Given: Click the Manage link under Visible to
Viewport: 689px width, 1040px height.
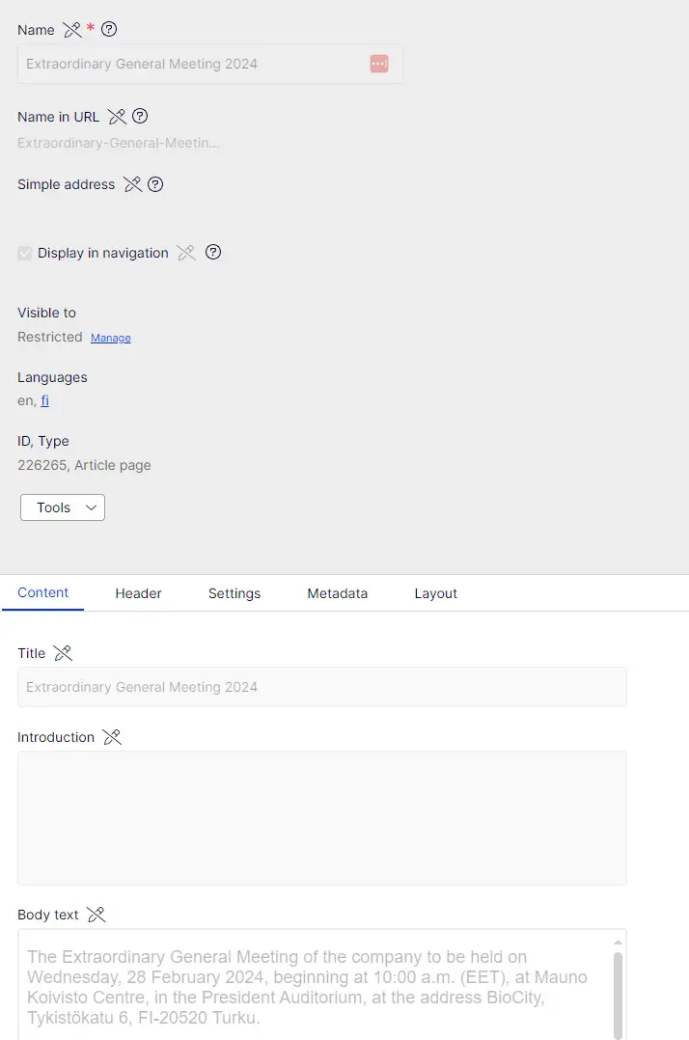Looking at the screenshot, I should click(111, 338).
